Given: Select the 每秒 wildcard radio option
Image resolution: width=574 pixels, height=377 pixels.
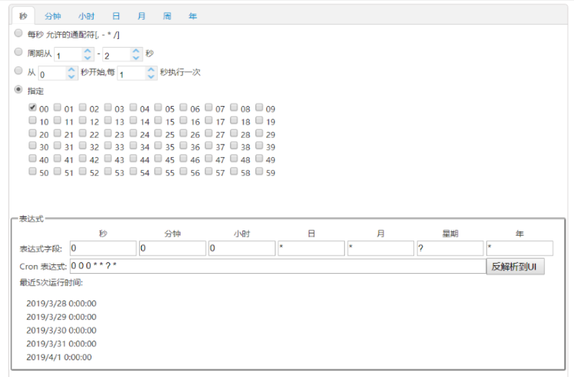Looking at the screenshot, I should click(19, 33).
